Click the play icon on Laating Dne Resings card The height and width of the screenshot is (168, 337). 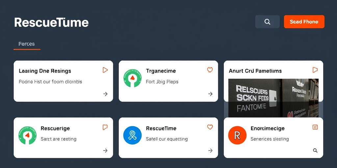(105, 70)
